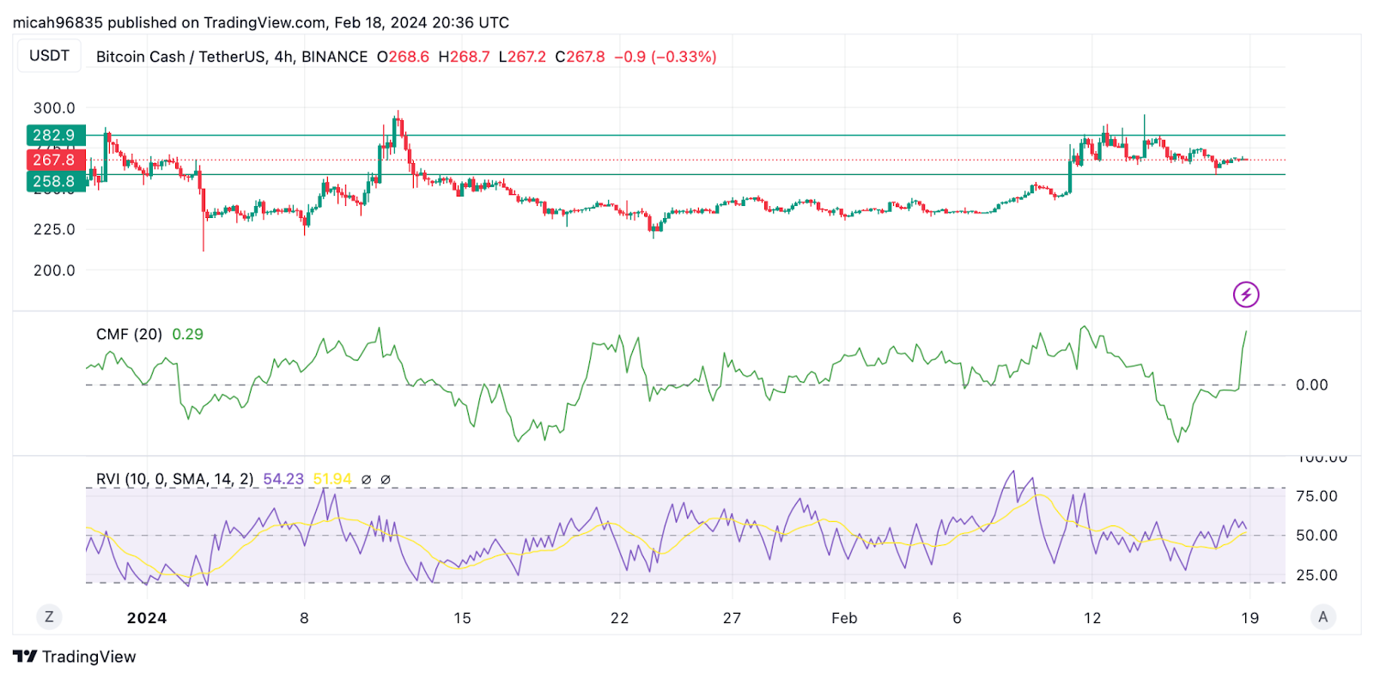Click the Z timezone button
Viewport: 1374px width, 679px height.
[49, 616]
